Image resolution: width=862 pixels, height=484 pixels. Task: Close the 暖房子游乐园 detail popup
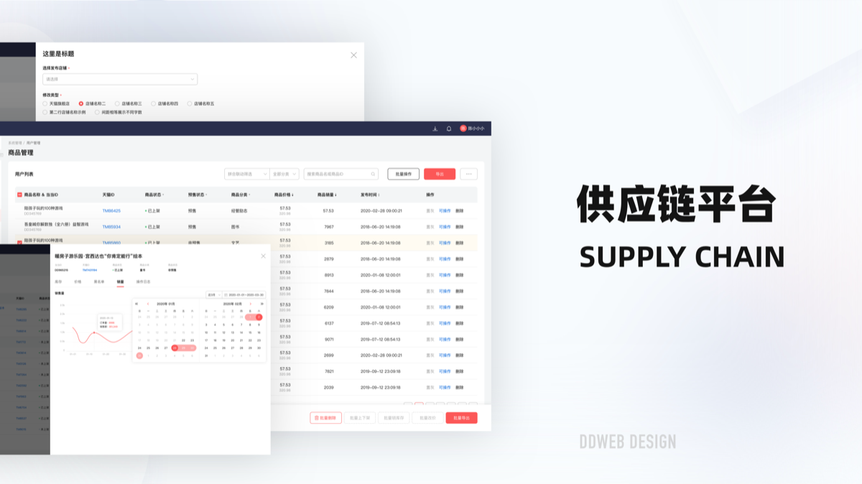(263, 256)
